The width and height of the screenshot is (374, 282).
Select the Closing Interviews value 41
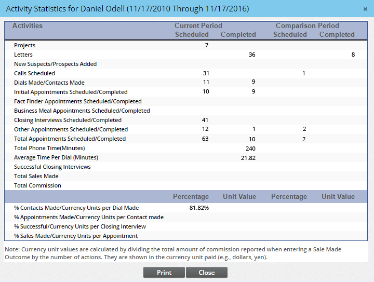pos(205,120)
